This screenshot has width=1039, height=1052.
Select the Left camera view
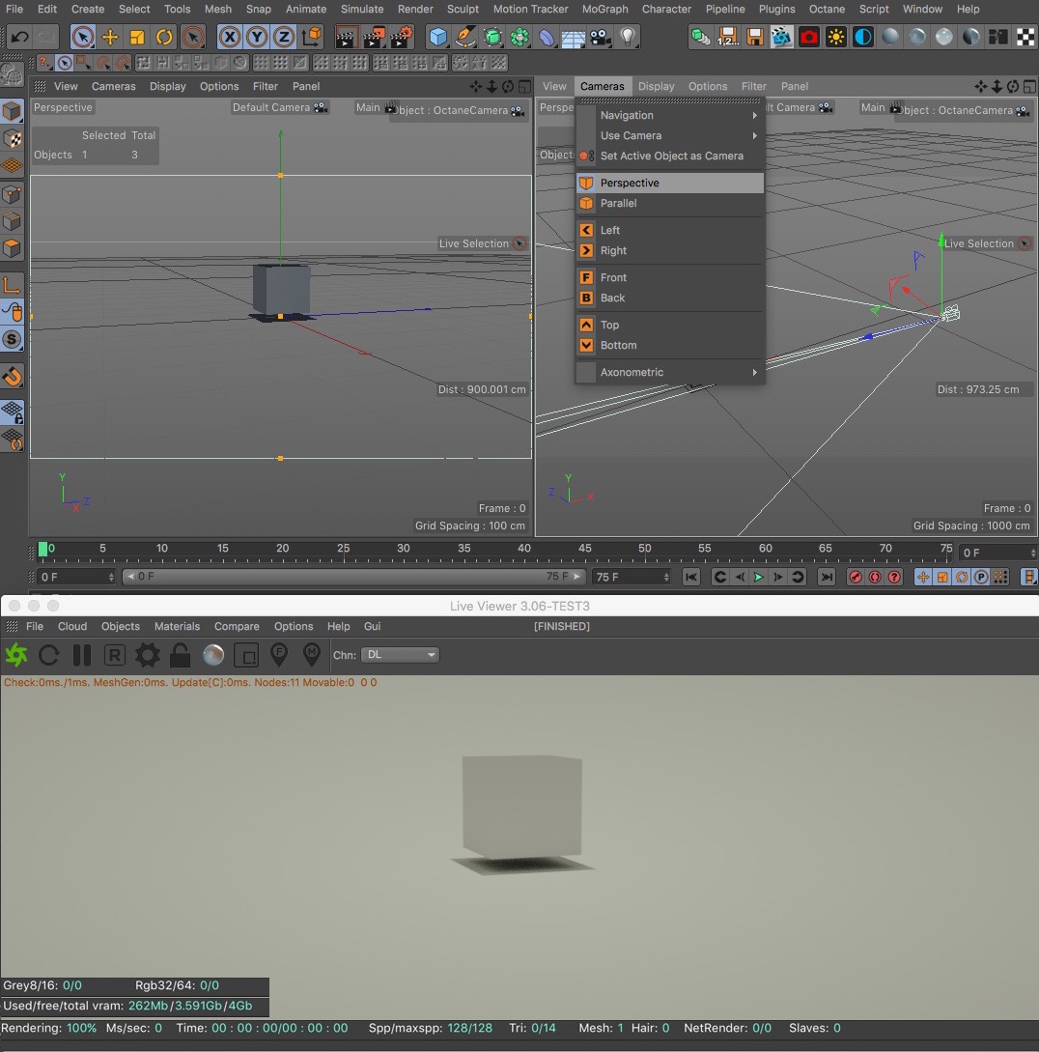pos(670,230)
